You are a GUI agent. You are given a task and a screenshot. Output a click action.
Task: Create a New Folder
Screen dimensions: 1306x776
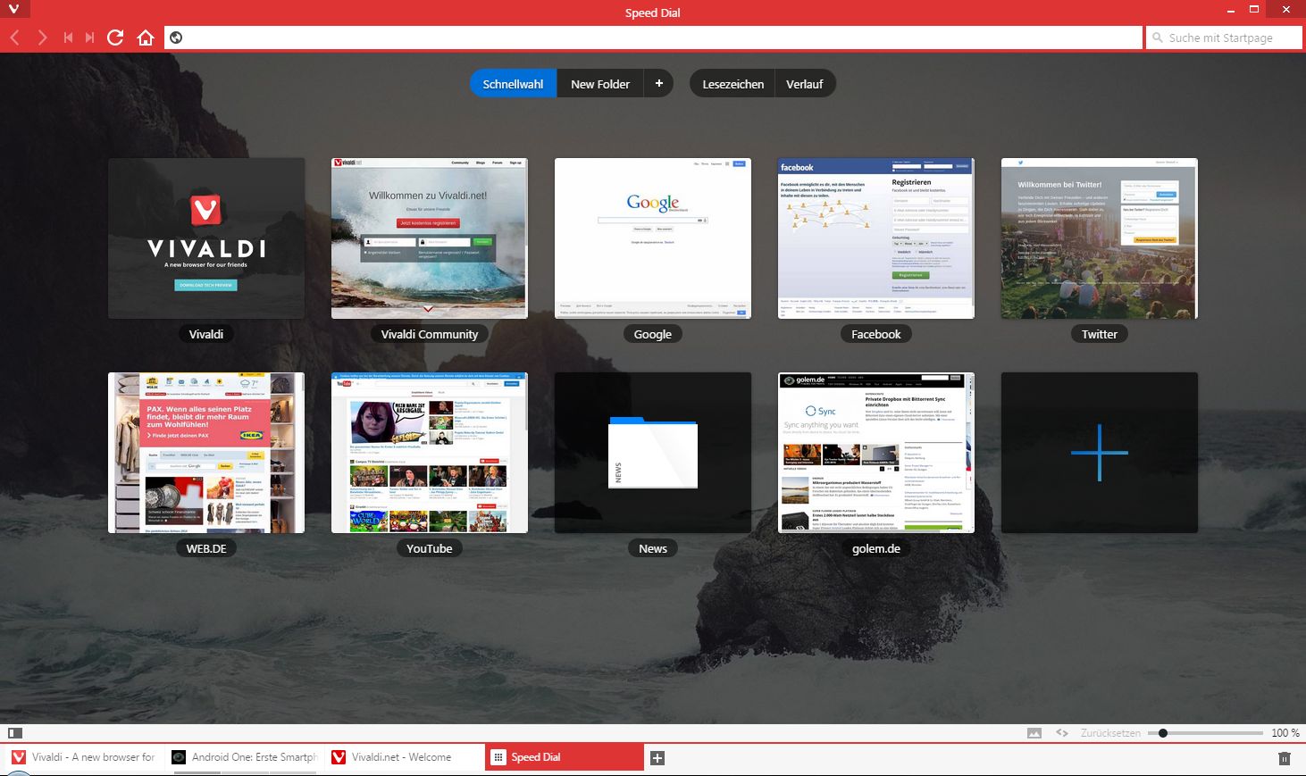tap(600, 83)
